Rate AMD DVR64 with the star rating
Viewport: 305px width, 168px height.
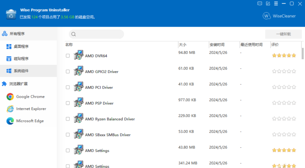pyautogui.click(x=284, y=56)
